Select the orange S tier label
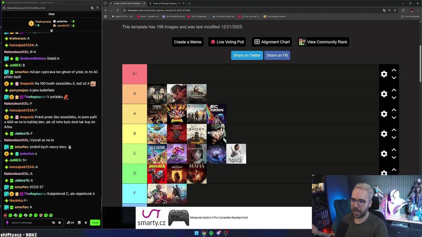Screen dimensions: 422x237 tap(135, 94)
